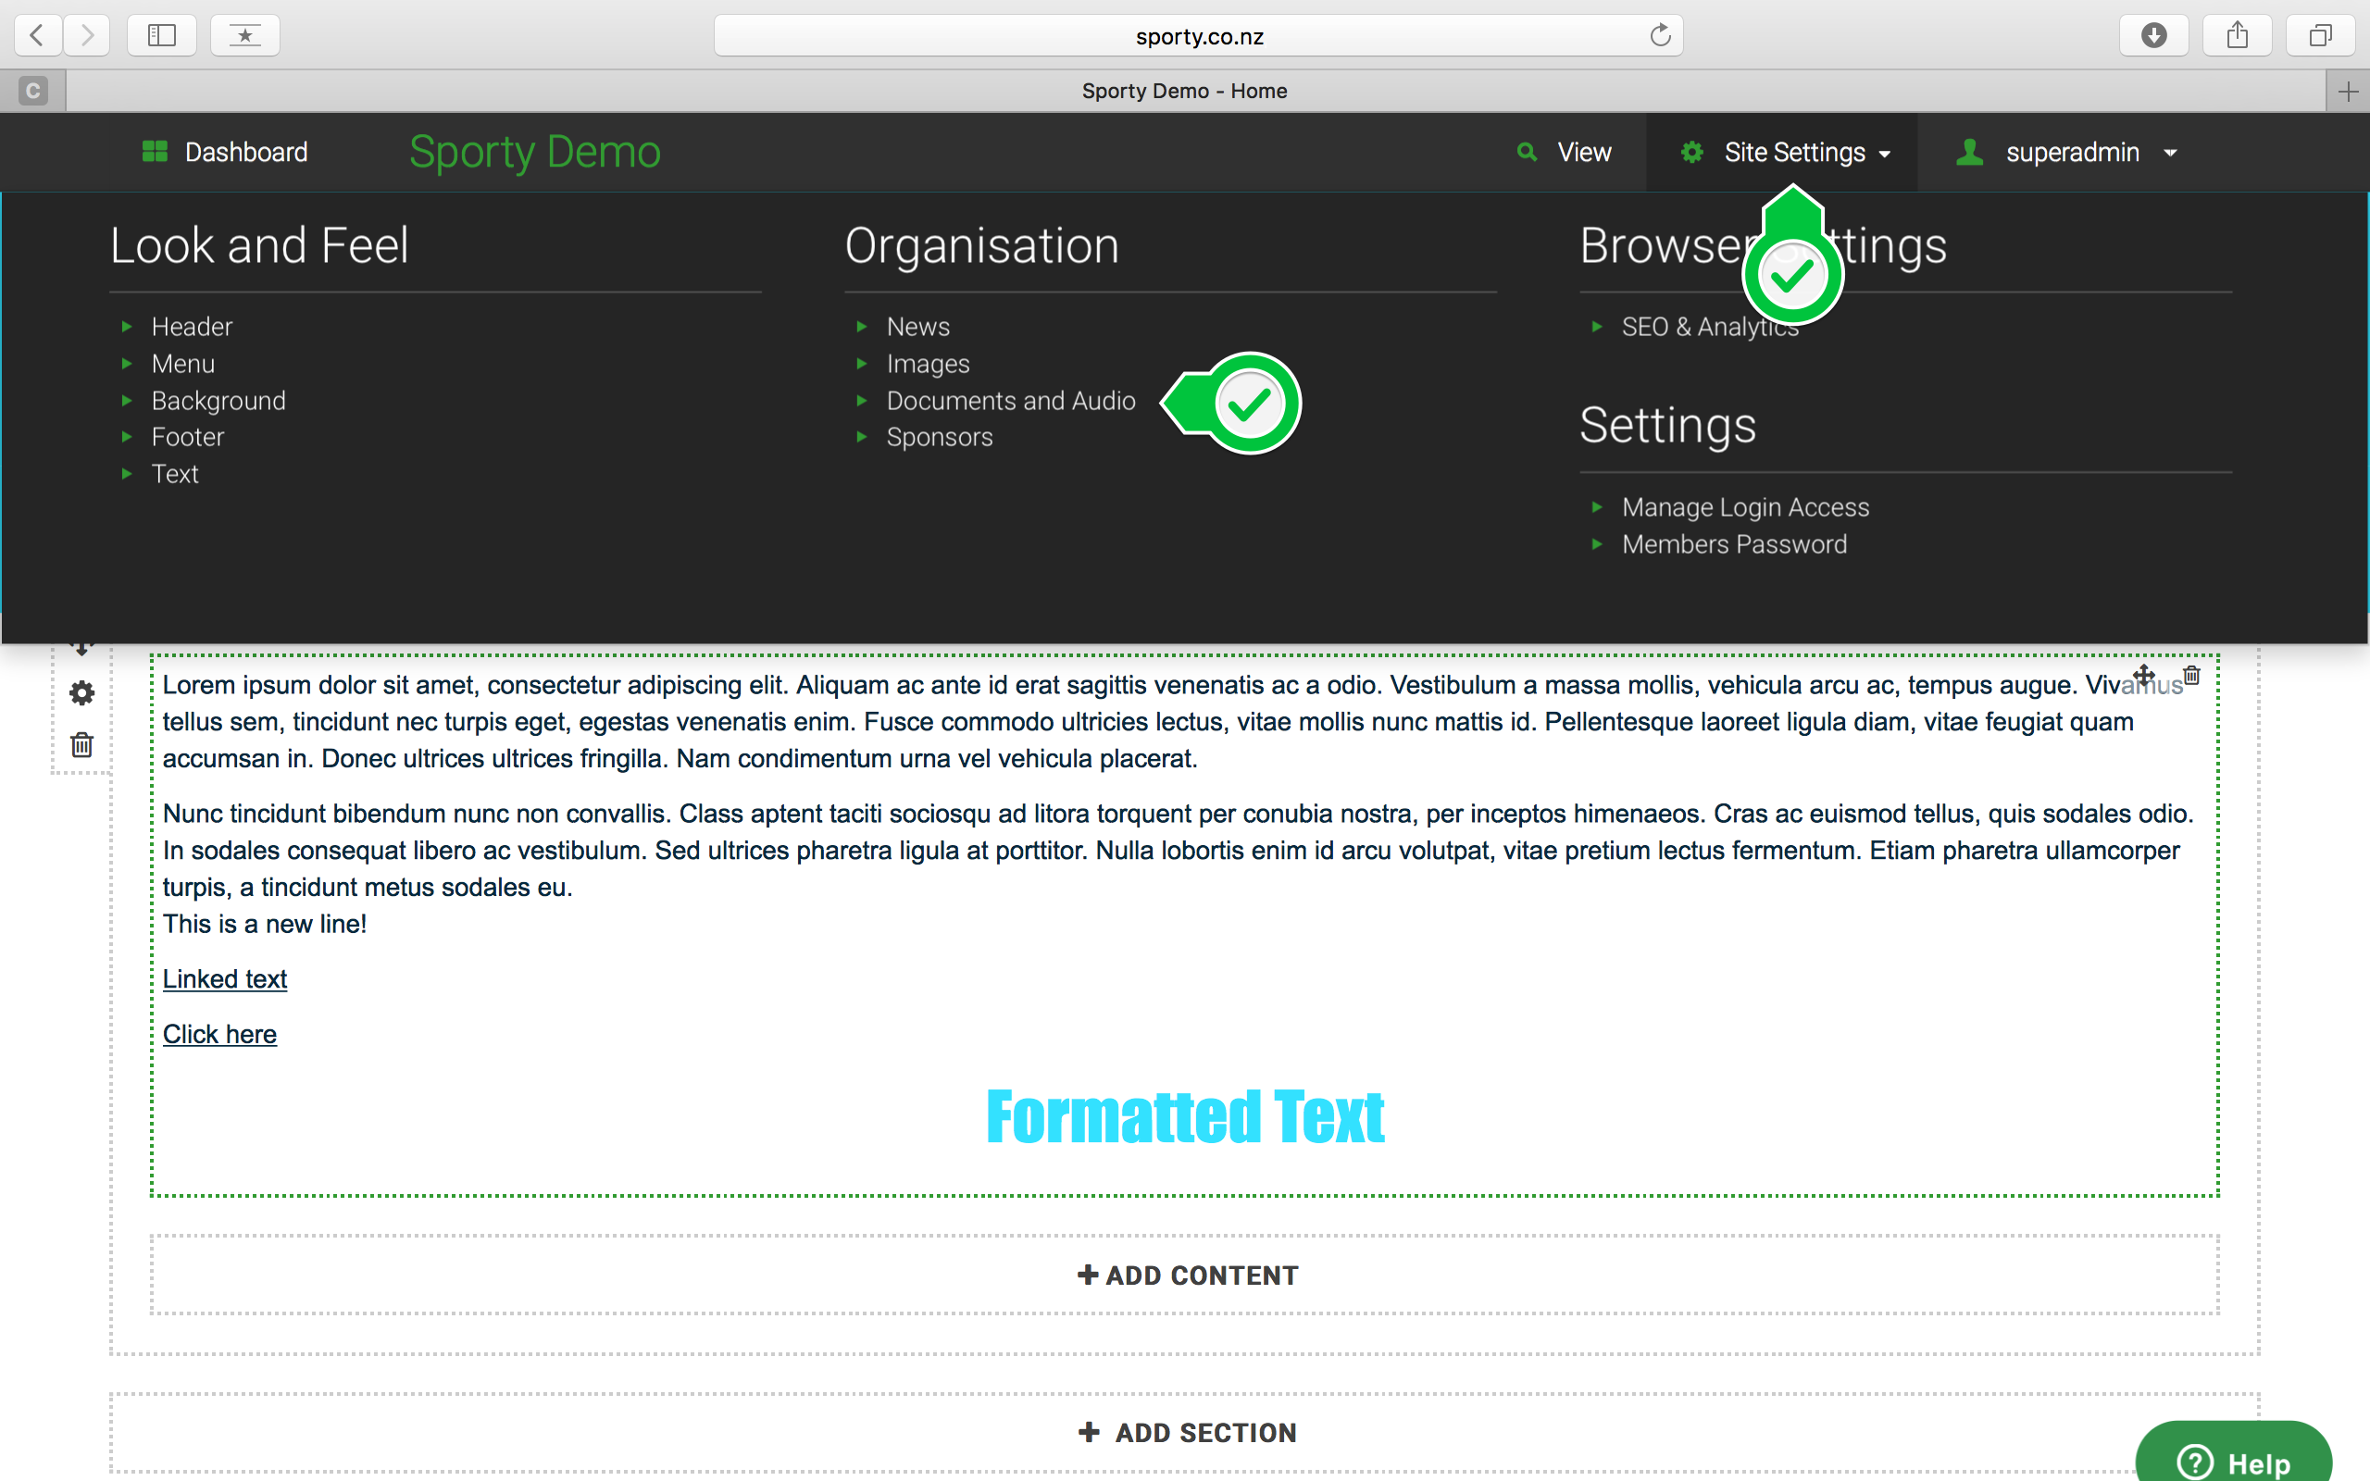Click the Sporty Demo site title
2370x1481 pixels.
click(x=535, y=152)
